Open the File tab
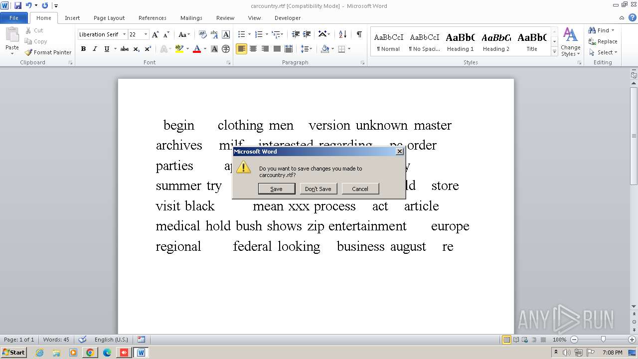 tap(14, 18)
